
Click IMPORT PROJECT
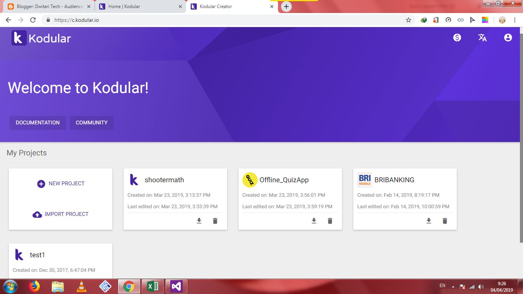click(60, 214)
